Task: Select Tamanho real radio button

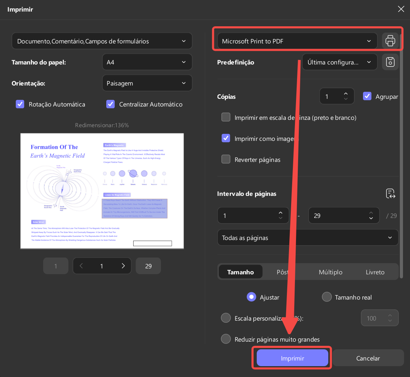Action: (327, 297)
